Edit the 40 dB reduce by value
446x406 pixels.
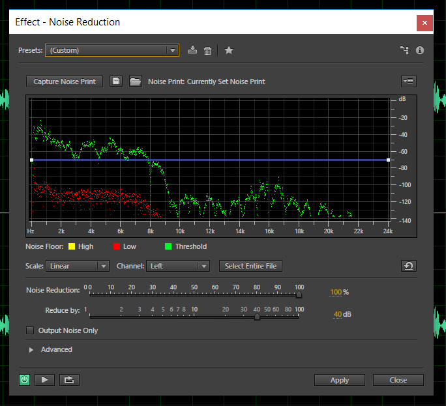[x=338, y=314]
